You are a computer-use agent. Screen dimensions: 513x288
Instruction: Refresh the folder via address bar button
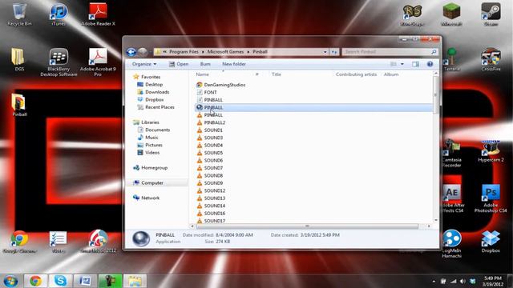point(334,52)
